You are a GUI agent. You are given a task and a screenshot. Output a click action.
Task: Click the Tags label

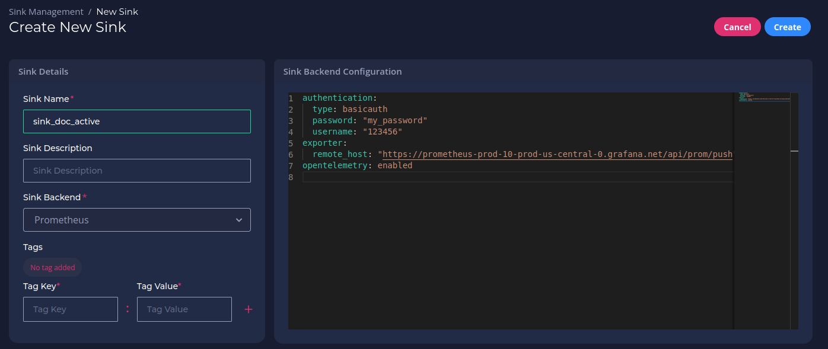33,247
